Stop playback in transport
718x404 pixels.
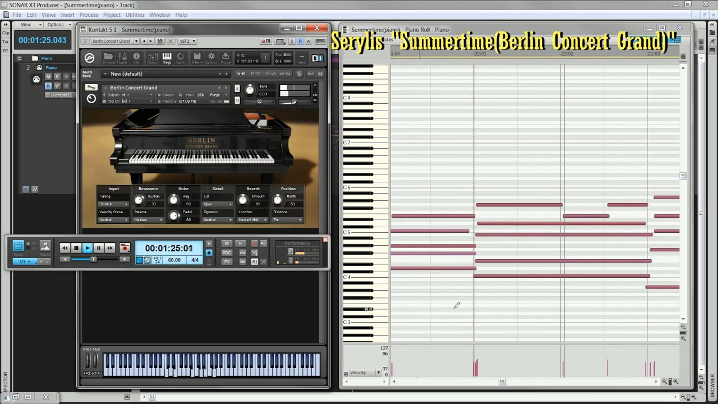[76, 248]
